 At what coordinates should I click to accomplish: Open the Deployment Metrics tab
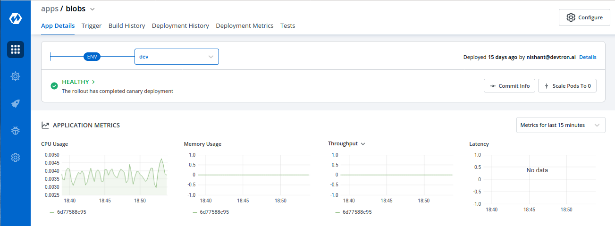pyautogui.click(x=244, y=26)
